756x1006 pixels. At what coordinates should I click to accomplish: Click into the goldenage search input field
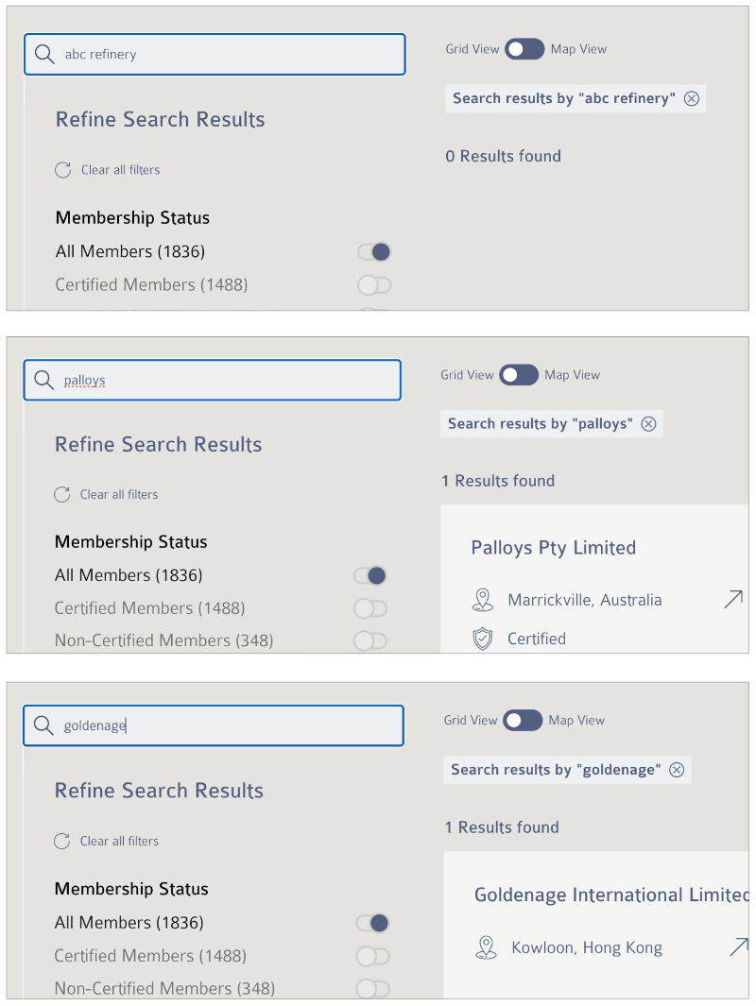click(214, 725)
